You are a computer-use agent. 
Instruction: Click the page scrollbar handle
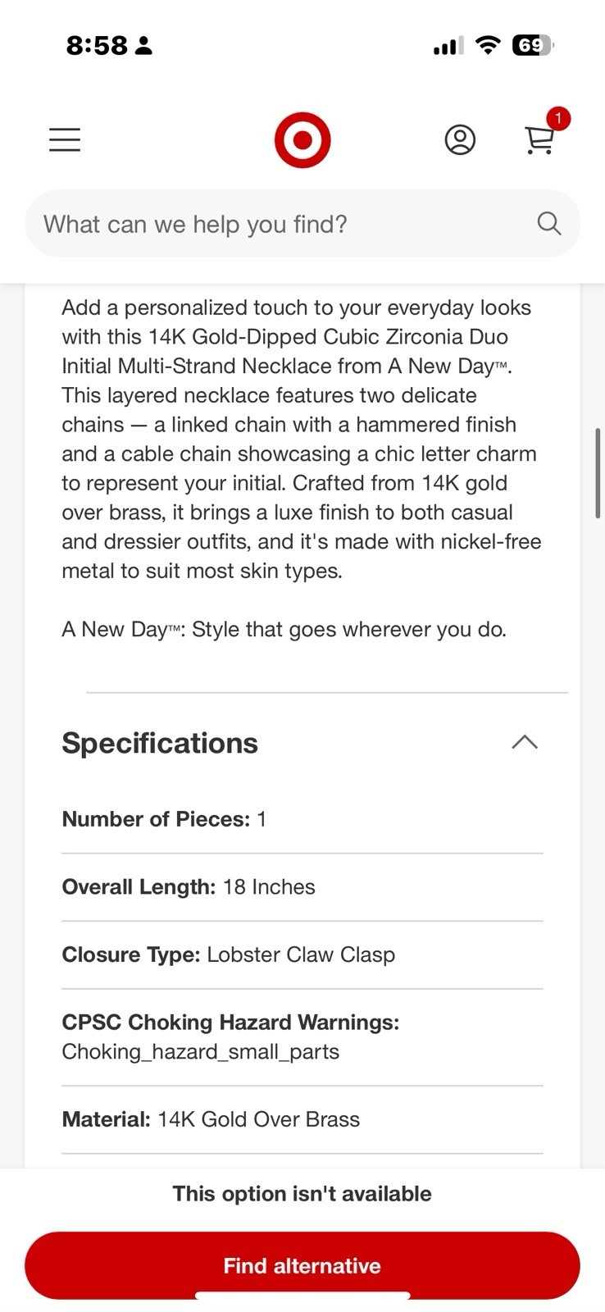tap(598, 473)
